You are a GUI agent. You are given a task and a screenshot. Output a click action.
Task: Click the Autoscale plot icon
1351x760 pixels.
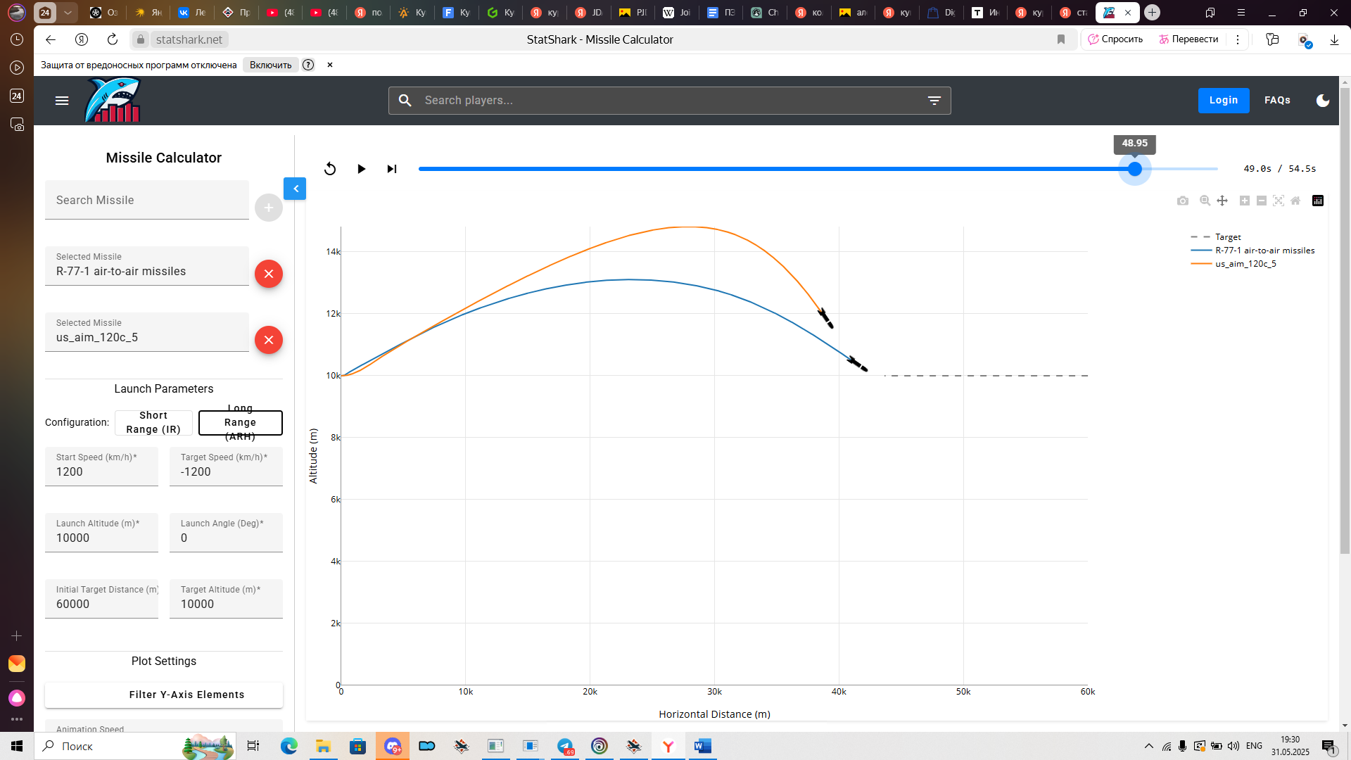click(x=1279, y=201)
